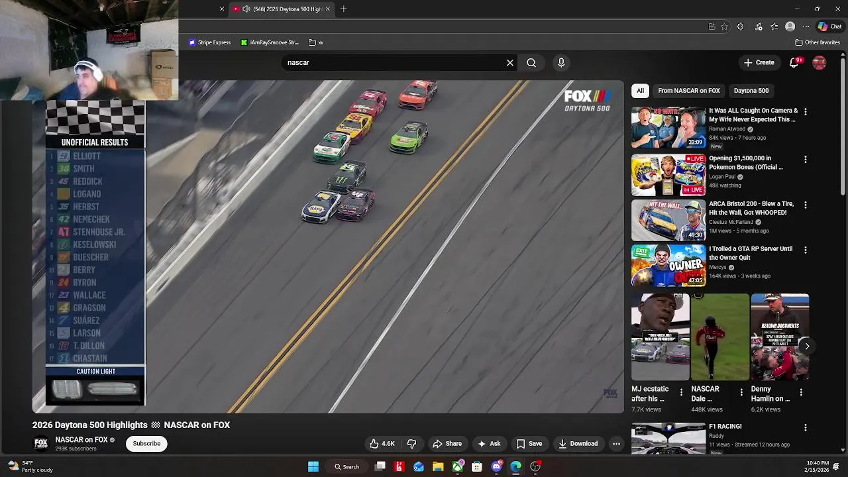
Task: Subscribe to NASCAR on FOX
Action: 146,444
